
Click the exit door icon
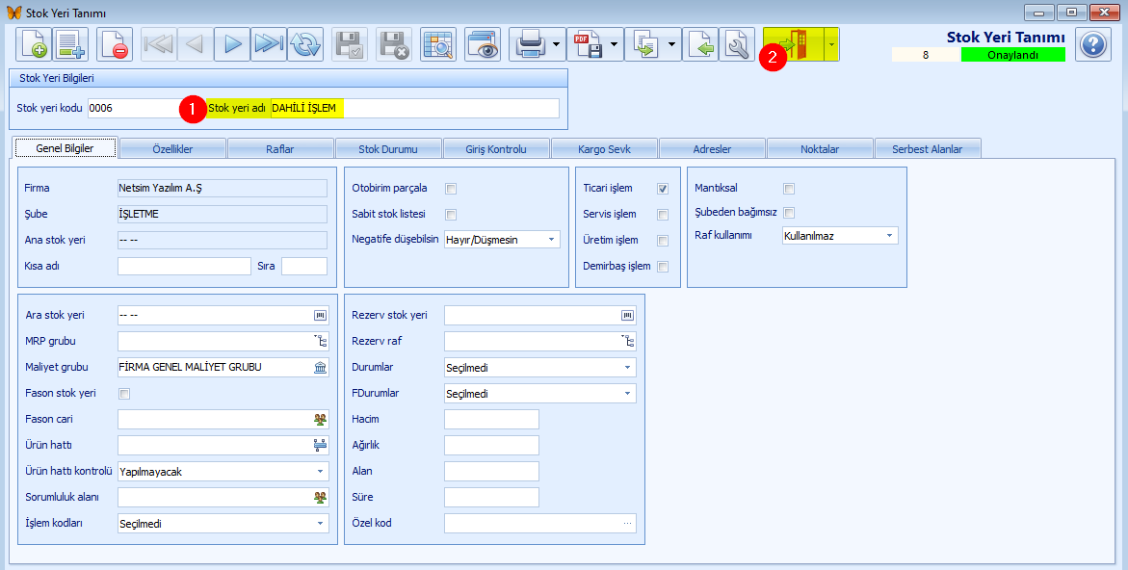coord(794,44)
